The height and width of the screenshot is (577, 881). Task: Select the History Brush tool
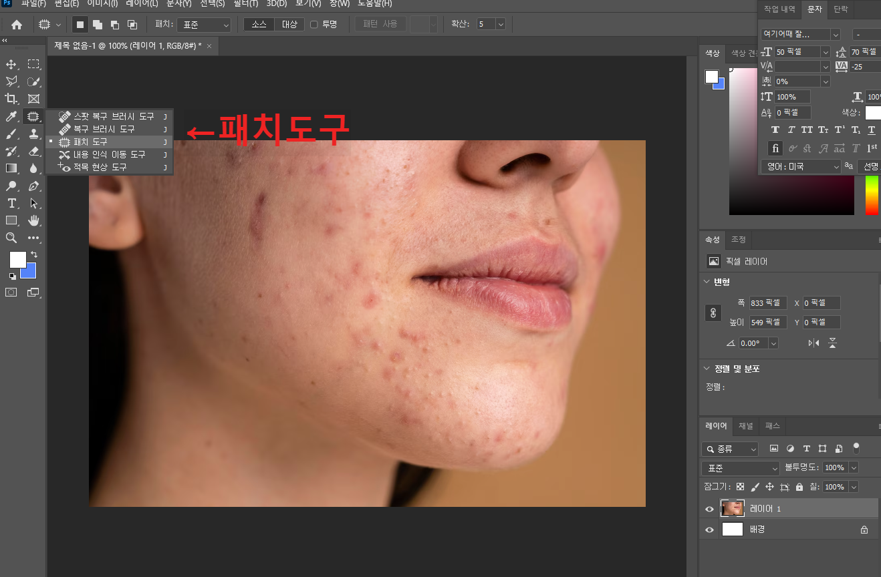(x=11, y=151)
